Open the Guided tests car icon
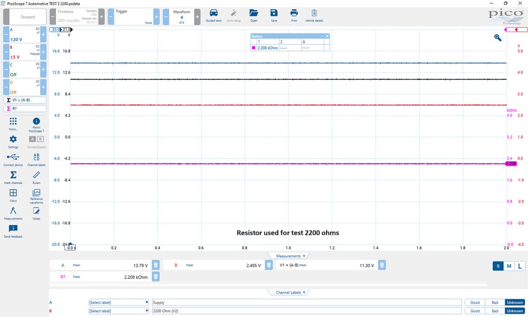528x317 pixels. pos(213,13)
